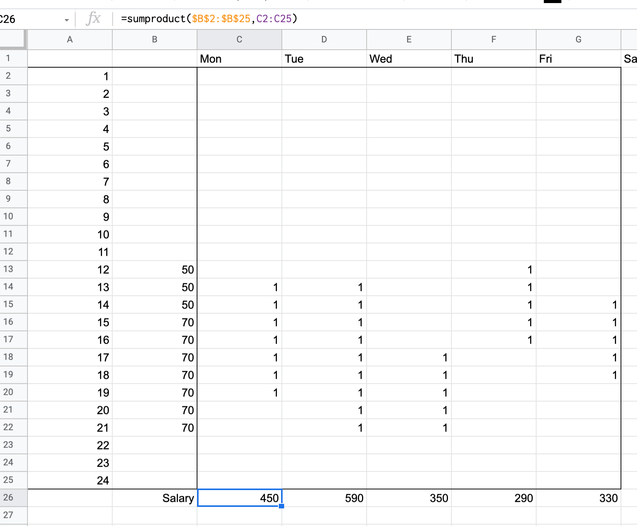Select the Fri salary total 330
The image size is (637, 526).
coord(579,498)
